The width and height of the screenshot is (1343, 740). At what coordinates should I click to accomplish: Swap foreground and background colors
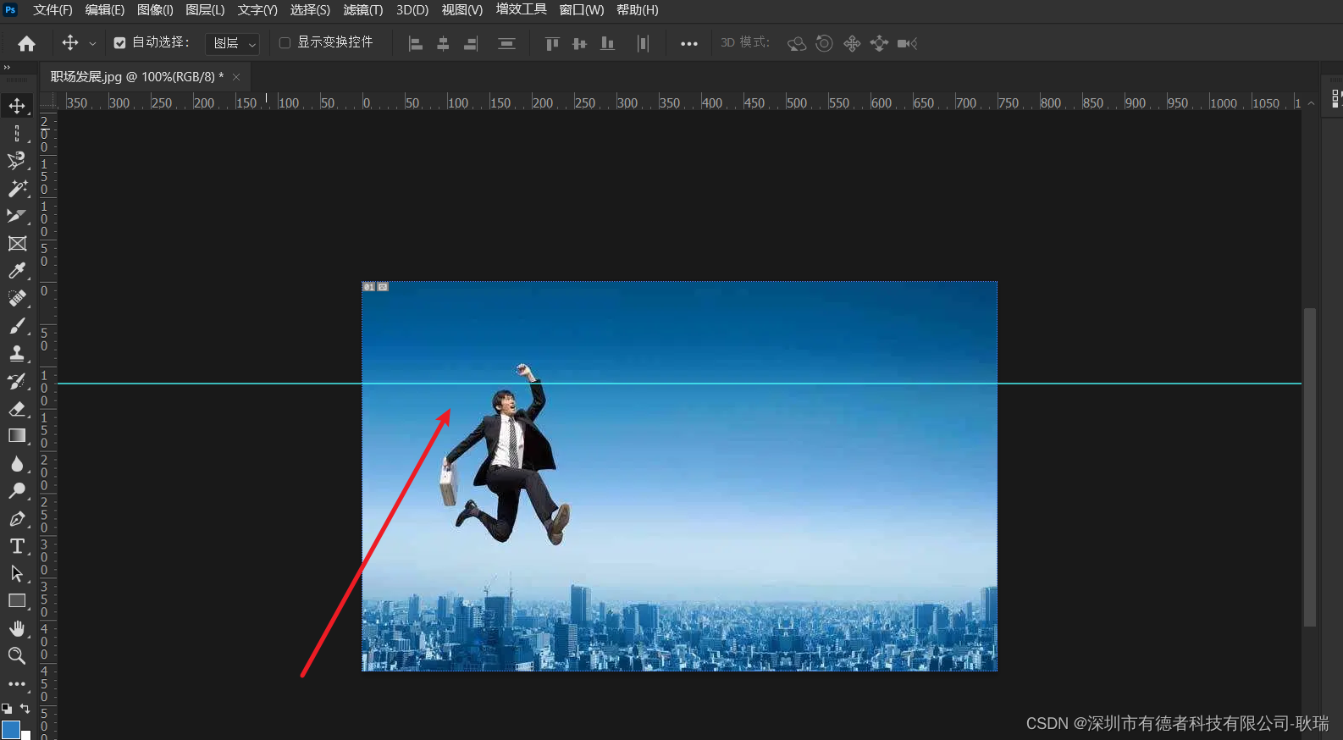coord(25,708)
